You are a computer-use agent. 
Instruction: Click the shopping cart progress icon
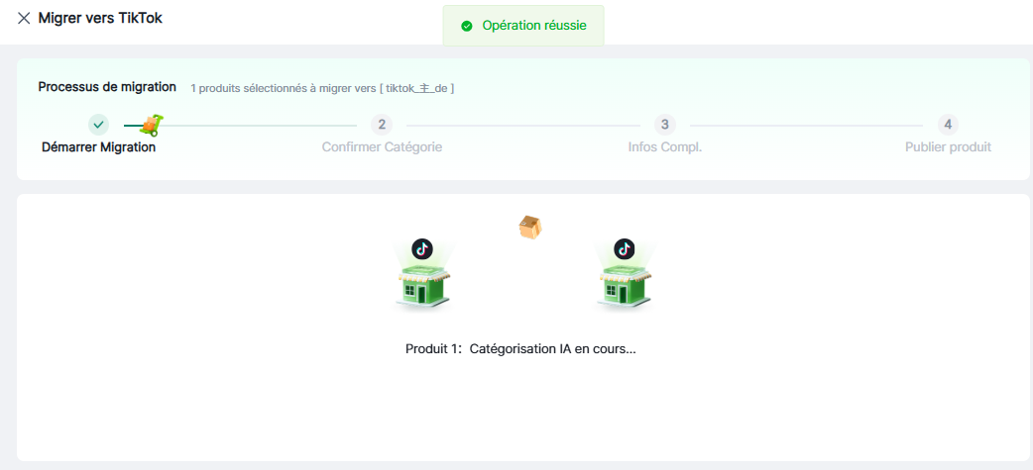click(x=151, y=125)
